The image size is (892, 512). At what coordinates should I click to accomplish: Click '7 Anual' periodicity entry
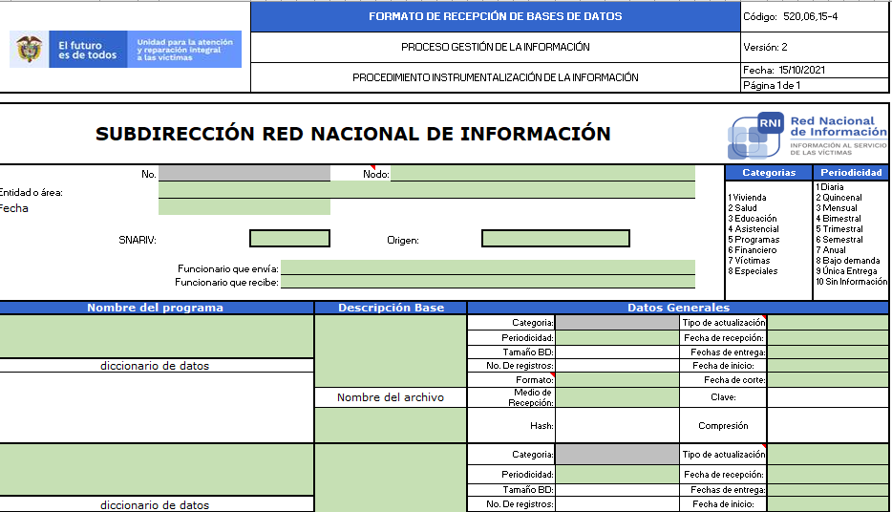[x=831, y=250]
